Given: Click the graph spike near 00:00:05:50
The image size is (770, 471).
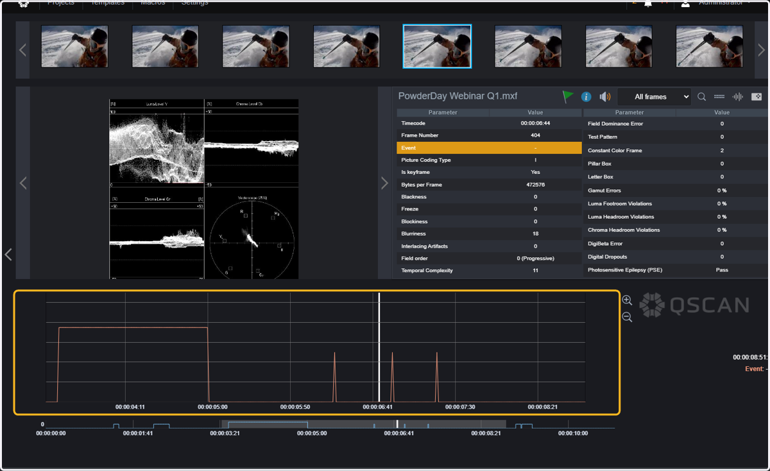Looking at the screenshot, I should 334,377.
